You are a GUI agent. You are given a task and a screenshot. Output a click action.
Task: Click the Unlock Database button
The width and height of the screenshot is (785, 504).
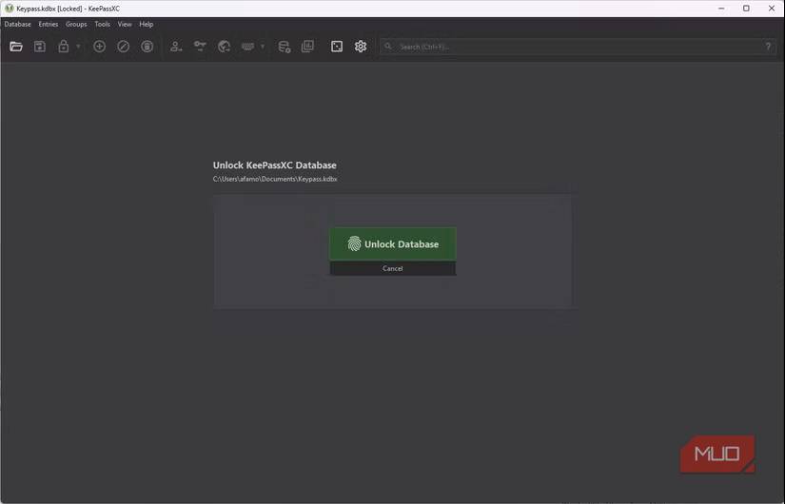(392, 244)
